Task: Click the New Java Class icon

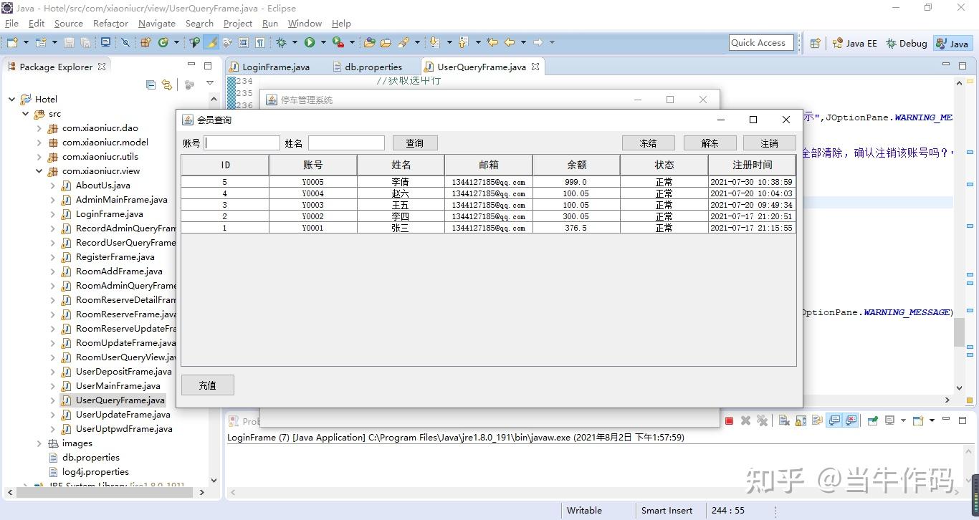Action: point(163,43)
